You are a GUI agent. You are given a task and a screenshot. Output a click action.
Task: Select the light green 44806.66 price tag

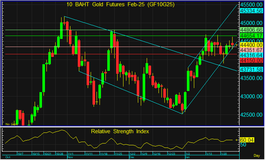(251, 29)
